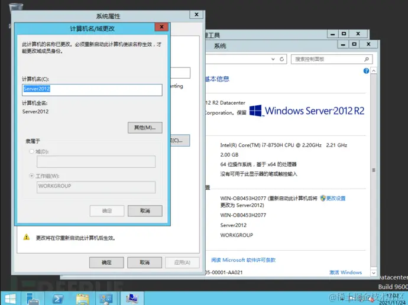The image size is (408, 305).
Task: Open 阅读 Microsoft 软件许可条款 link
Action: 243,260
